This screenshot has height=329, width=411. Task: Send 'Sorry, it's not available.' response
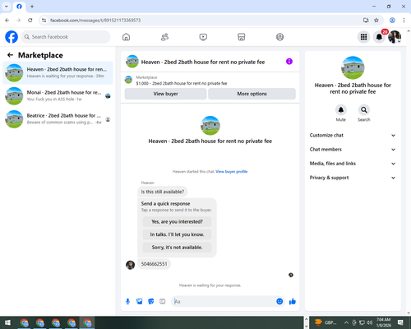tap(177, 248)
